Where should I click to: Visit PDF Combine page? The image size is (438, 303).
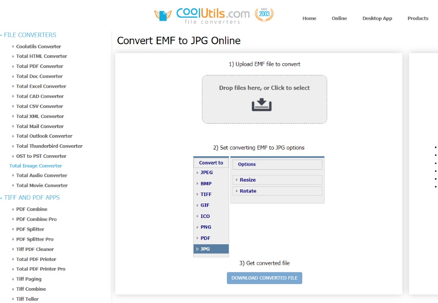coord(32,209)
